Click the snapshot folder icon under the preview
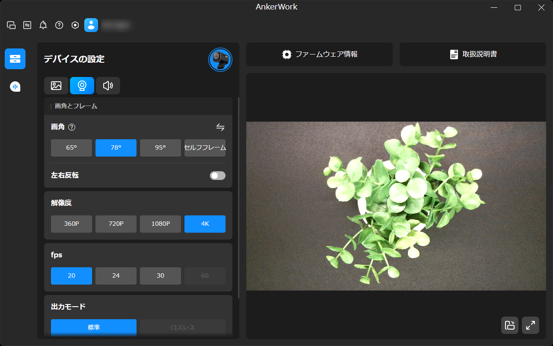This screenshot has height=346, width=553. click(x=510, y=325)
